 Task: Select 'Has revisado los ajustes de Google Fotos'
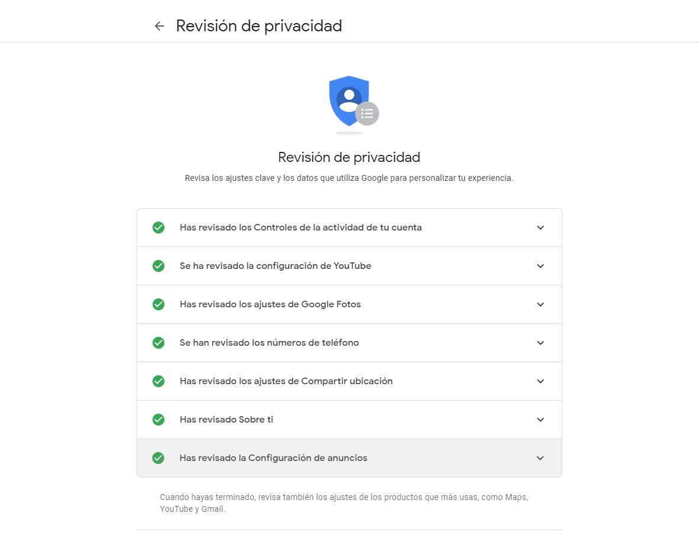pos(270,304)
